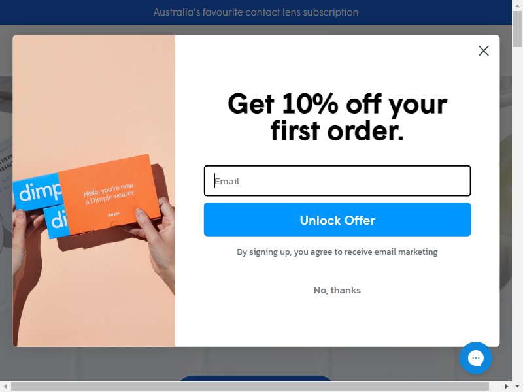Image resolution: width=523 pixels, height=392 pixels.
Task: Click the blue dimple box in the photo
Action: pos(37,191)
